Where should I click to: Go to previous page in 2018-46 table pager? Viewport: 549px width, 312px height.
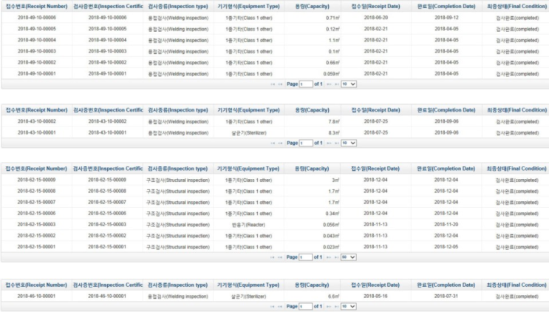tap(280, 307)
